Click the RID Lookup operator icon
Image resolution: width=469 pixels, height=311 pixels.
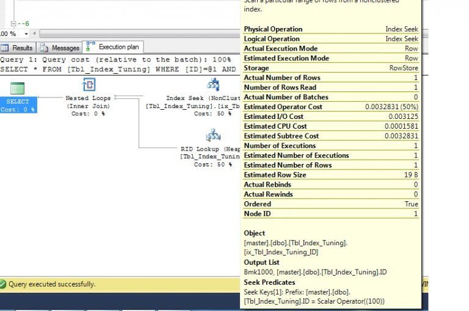tap(213, 135)
